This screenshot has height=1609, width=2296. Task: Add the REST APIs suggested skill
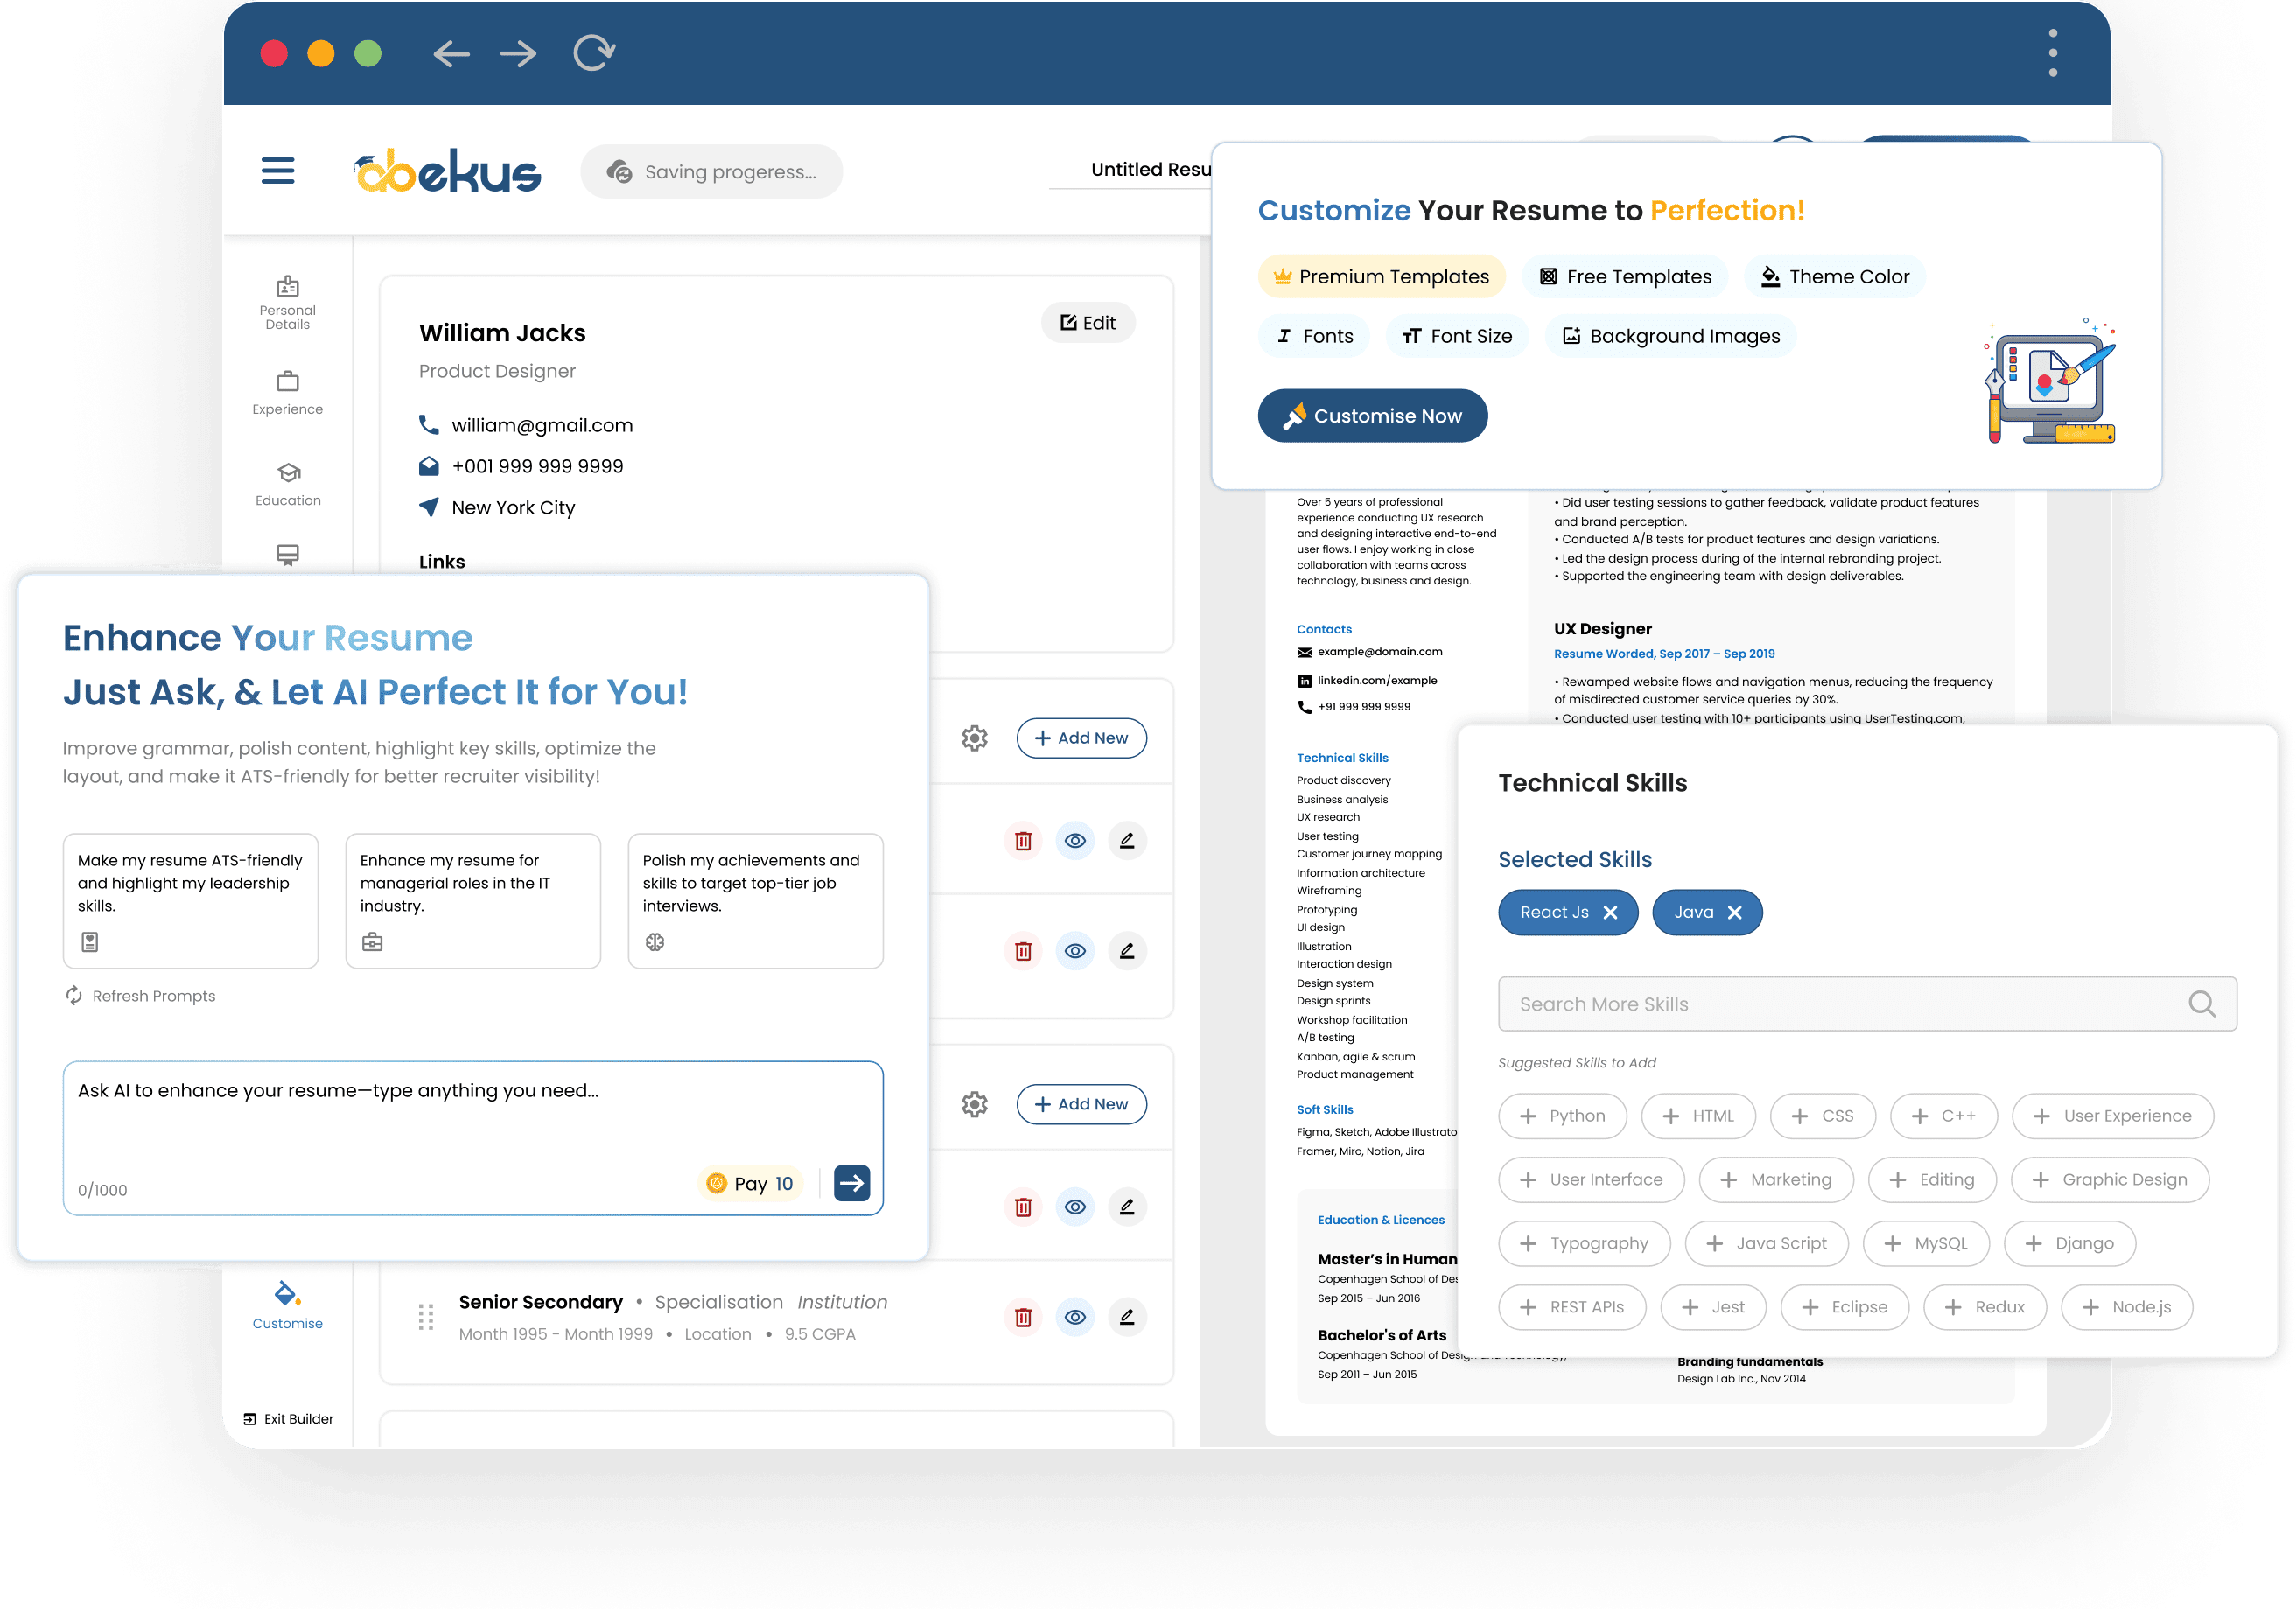pyautogui.click(x=1572, y=1307)
